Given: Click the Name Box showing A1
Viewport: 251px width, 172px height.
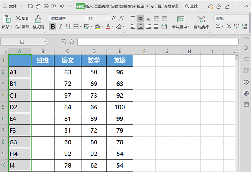Looking at the screenshot, I should (24, 42).
